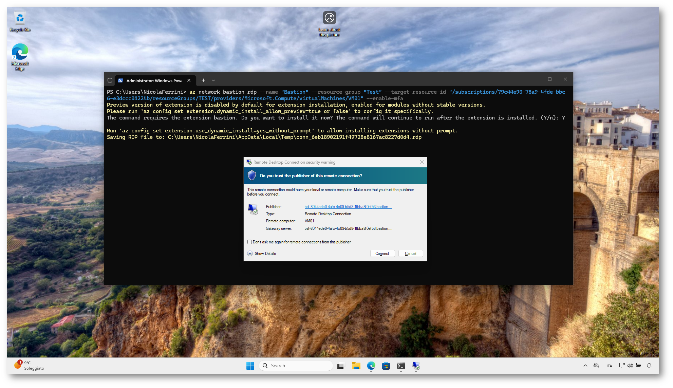The height and width of the screenshot is (388, 673).
Task: Open Microsoft Store from the taskbar
Action: pyautogui.click(x=386, y=366)
